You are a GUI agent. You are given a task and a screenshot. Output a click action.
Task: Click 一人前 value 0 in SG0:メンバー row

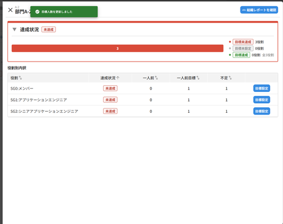point(151,89)
